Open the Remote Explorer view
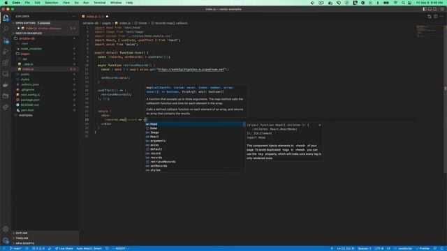 point(6,74)
